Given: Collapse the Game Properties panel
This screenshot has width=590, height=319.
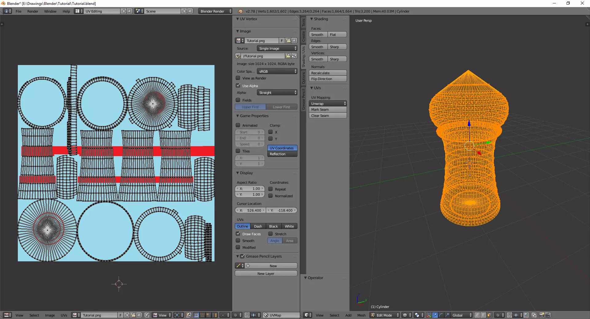Looking at the screenshot, I should click(238, 116).
